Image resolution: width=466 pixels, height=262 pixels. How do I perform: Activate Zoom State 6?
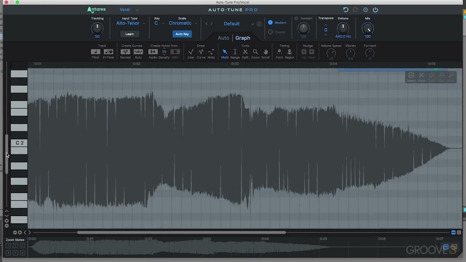22,253
